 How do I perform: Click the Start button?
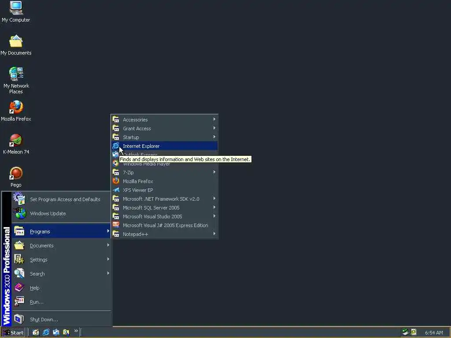13,333
